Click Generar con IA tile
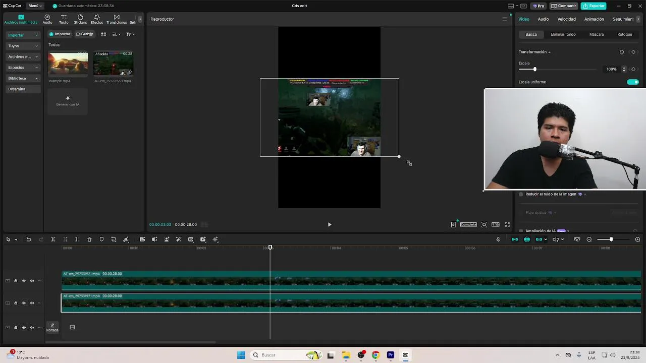 pyautogui.click(x=68, y=101)
